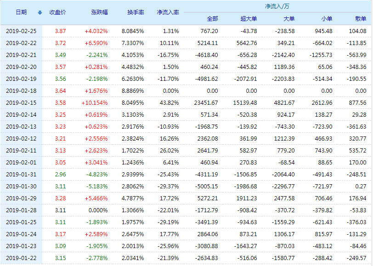Click the large order value 1306.17
373x266 pixels.
(284, 234)
